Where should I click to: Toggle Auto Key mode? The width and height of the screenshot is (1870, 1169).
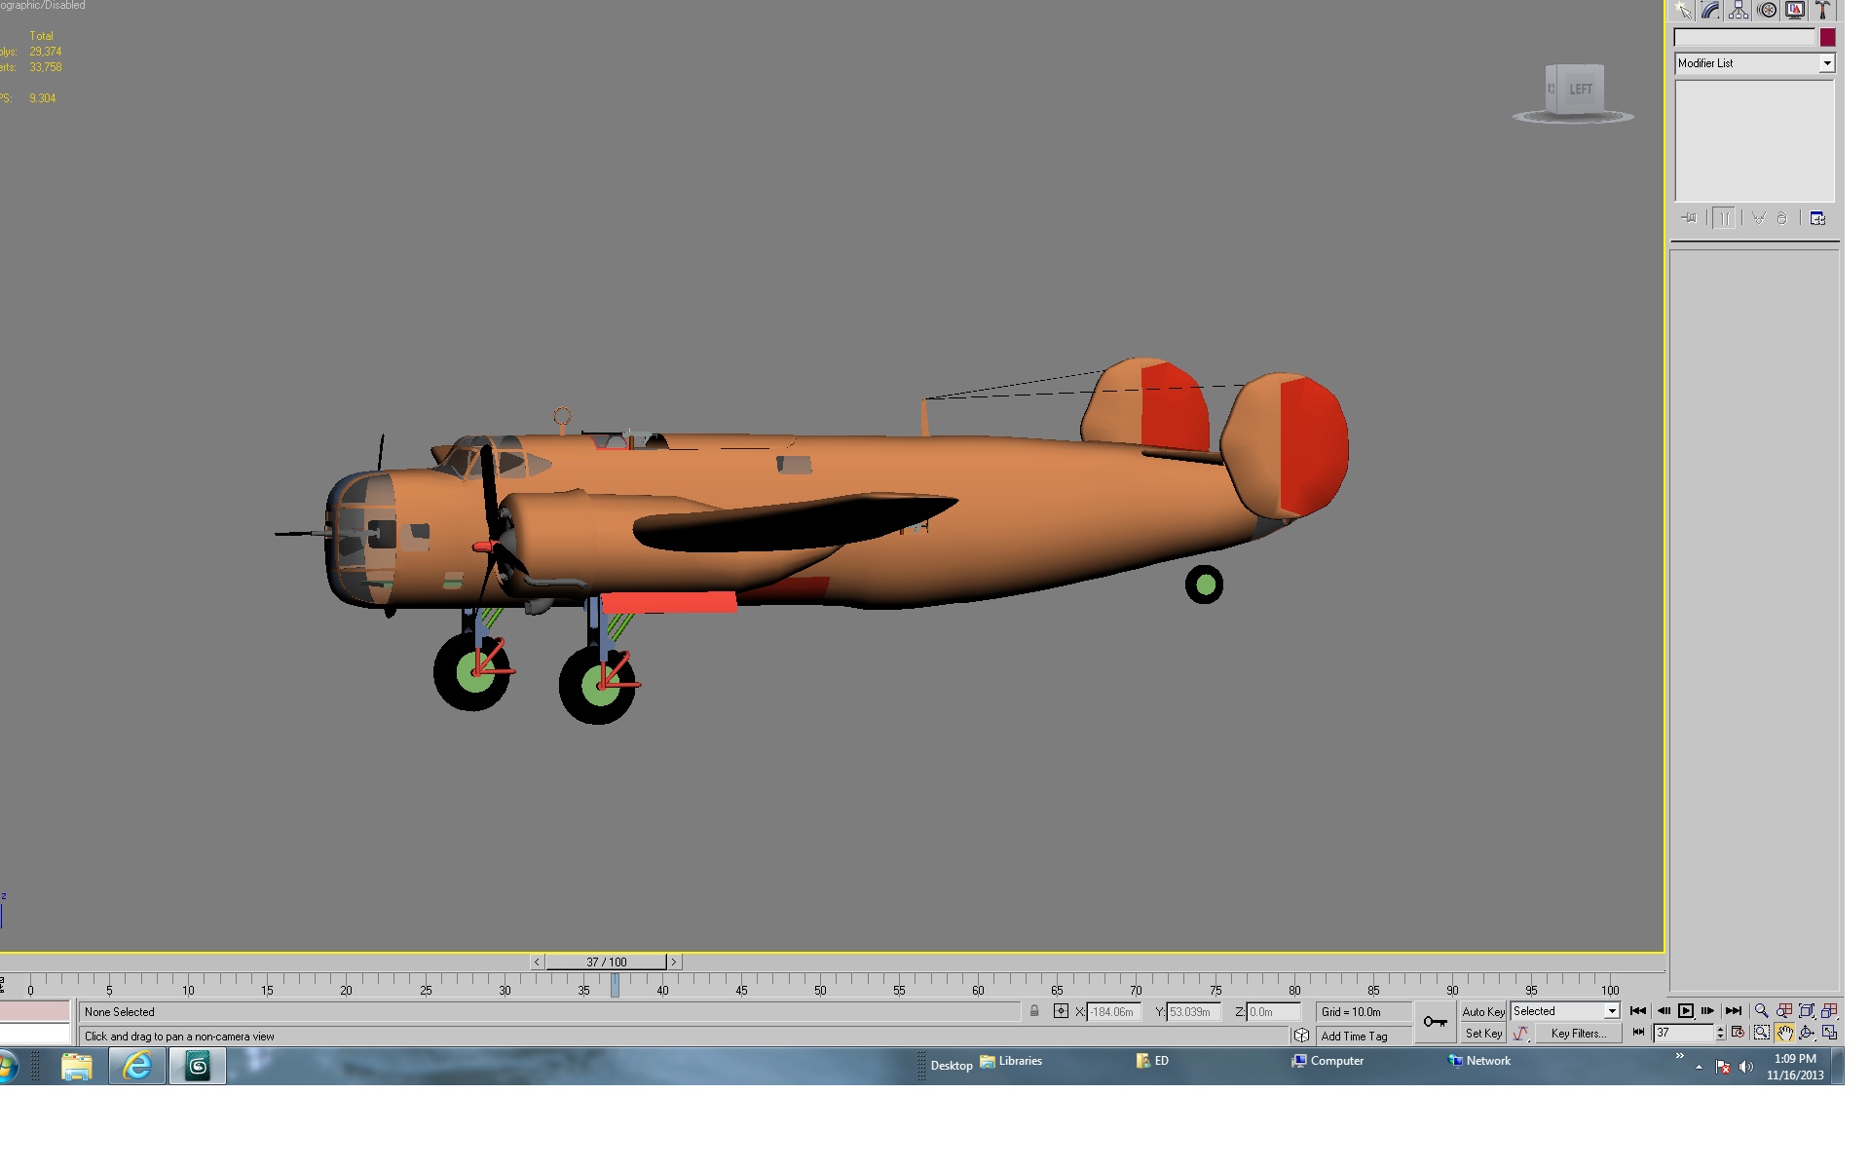click(1483, 1011)
